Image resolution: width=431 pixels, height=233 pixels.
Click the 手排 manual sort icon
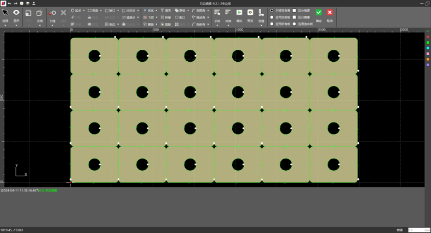[x=217, y=13]
